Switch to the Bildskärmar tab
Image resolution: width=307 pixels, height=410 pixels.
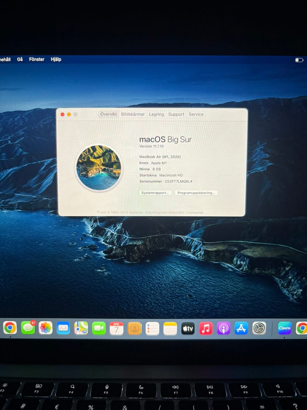click(x=133, y=114)
